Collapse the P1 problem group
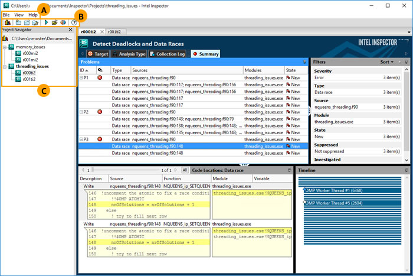The width and height of the screenshot is (413, 276). [82, 78]
